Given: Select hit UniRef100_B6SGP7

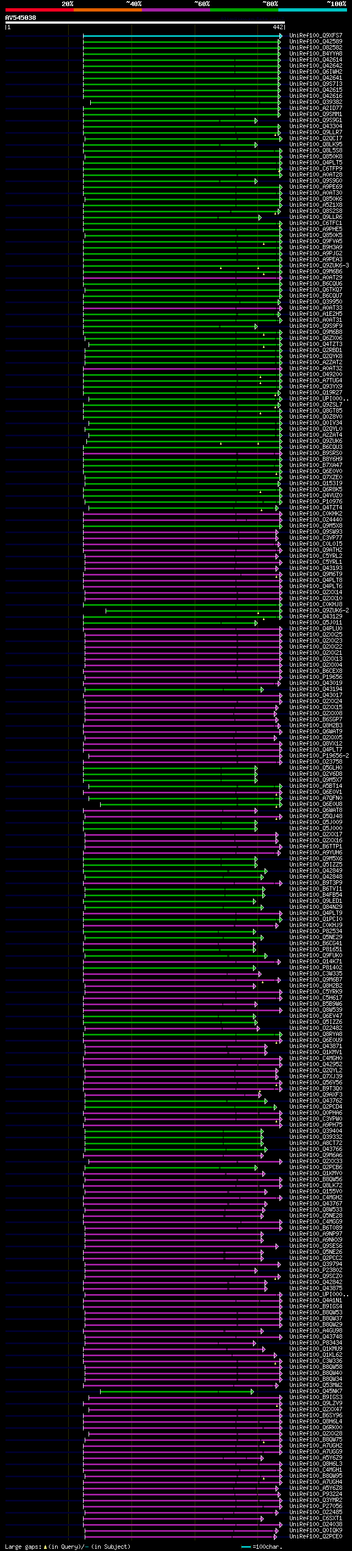Looking at the screenshot, I should pos(316,720).
